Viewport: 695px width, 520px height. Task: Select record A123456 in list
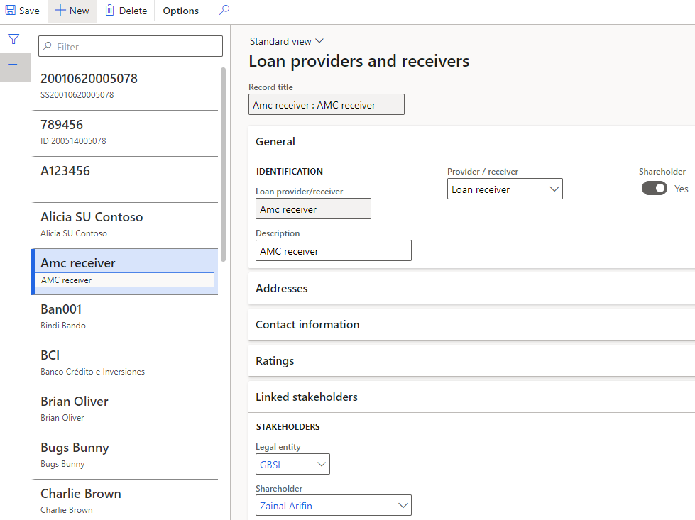click(125, 179)
